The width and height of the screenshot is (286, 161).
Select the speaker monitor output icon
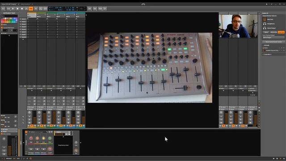coord(265,19)
